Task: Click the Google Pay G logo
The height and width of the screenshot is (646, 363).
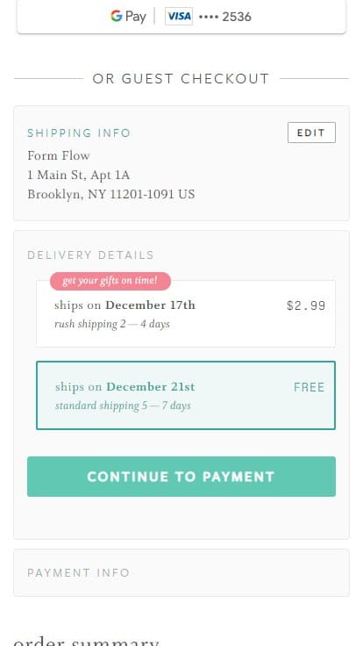Action: (117, 16)
